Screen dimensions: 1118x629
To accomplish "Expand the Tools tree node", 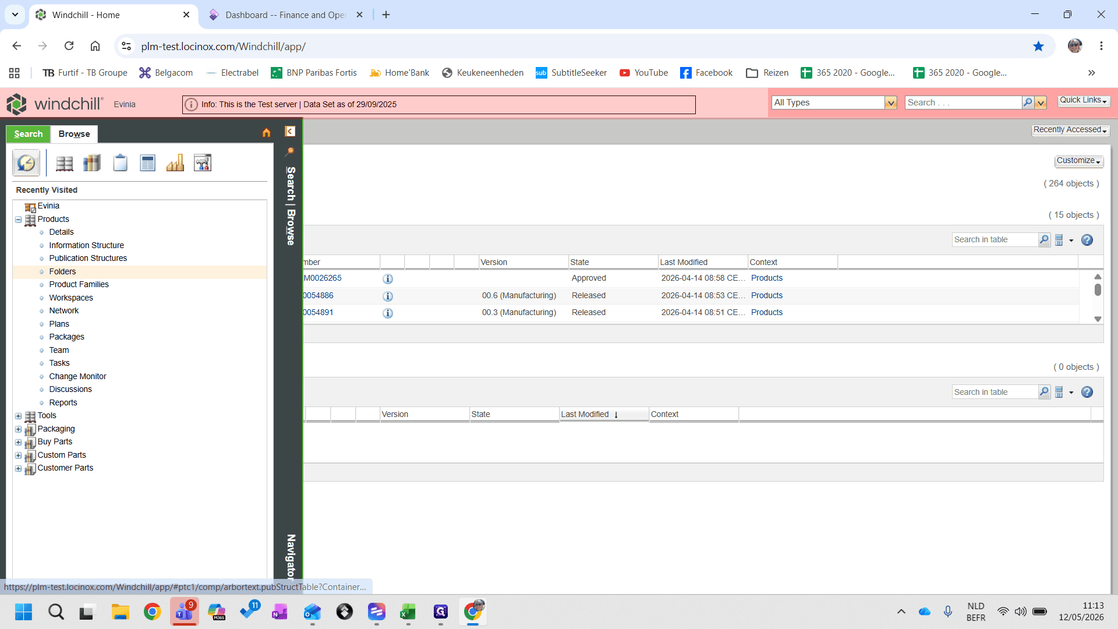I will point(18,416).
